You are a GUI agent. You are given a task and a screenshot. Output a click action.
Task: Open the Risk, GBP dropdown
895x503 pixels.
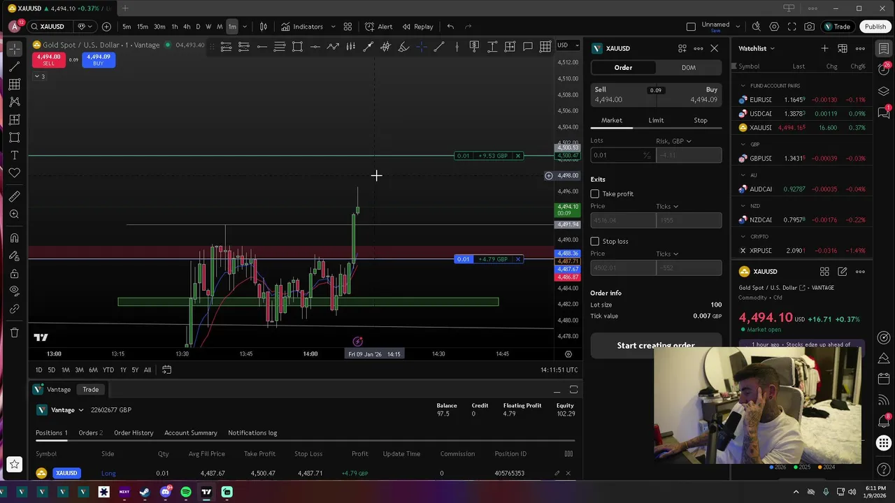[673, 141]
